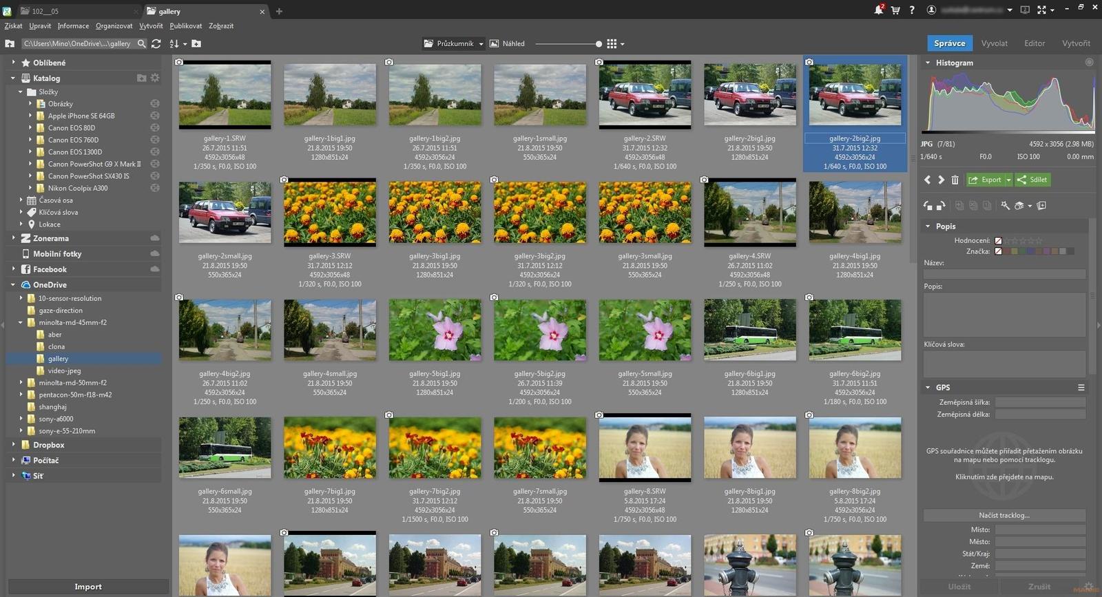The image size is (1102, 597).
Task: Click the green Export button
Action: tap(986, 180)
